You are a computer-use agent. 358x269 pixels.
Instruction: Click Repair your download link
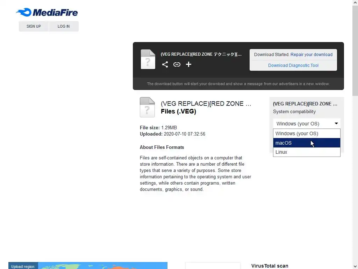coord(312,54)
